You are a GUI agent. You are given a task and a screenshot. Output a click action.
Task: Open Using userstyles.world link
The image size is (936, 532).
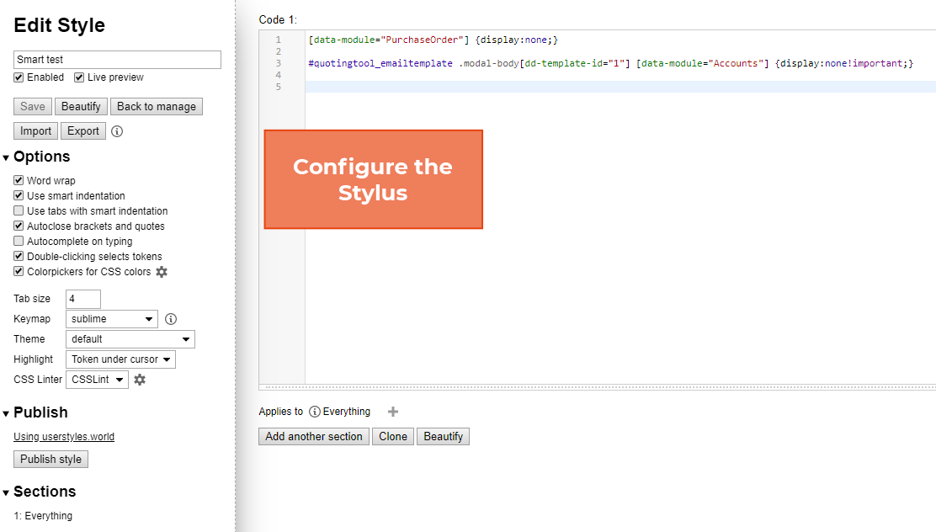tap(64, 437)
